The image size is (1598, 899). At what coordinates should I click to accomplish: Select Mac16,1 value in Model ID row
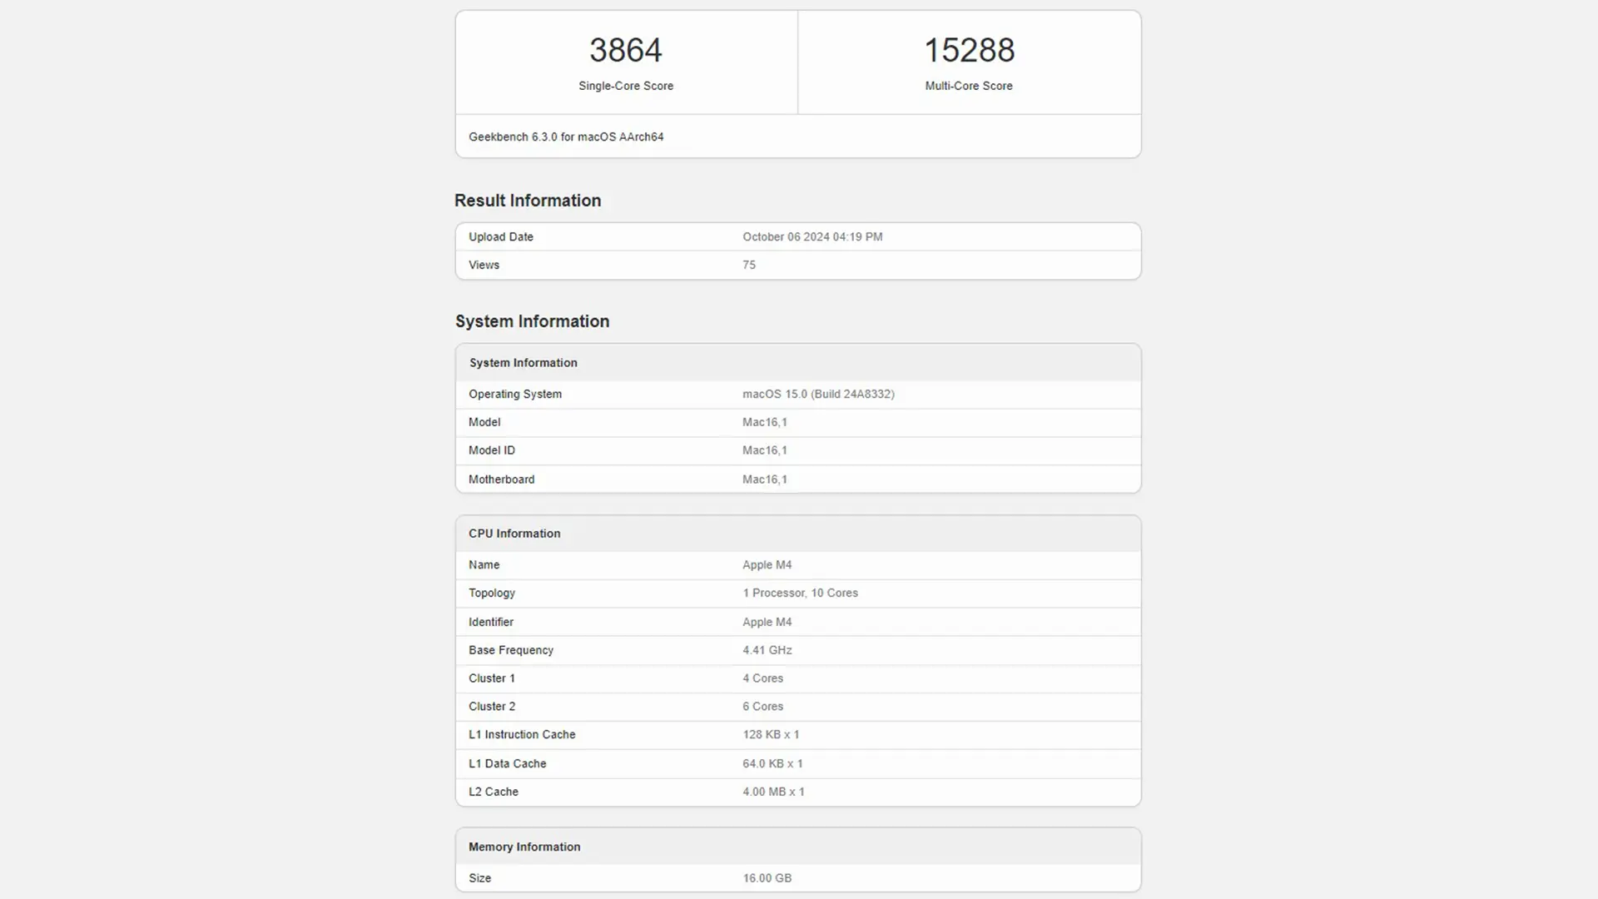pyautogui.click(x=765, y=450)
